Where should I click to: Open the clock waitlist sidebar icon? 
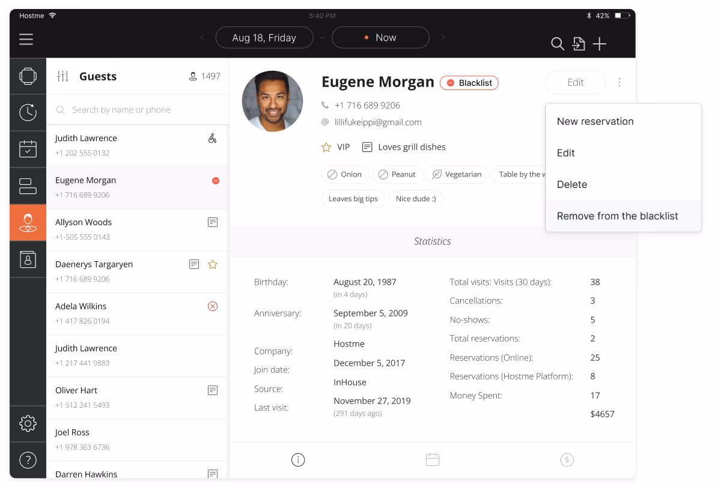[28, 112]
